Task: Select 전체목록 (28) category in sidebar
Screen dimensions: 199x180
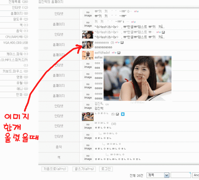Action: click(20, 2)
